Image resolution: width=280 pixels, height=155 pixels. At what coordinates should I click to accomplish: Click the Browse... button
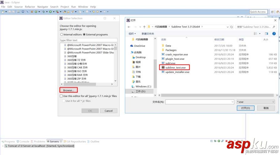click(68, 90)
